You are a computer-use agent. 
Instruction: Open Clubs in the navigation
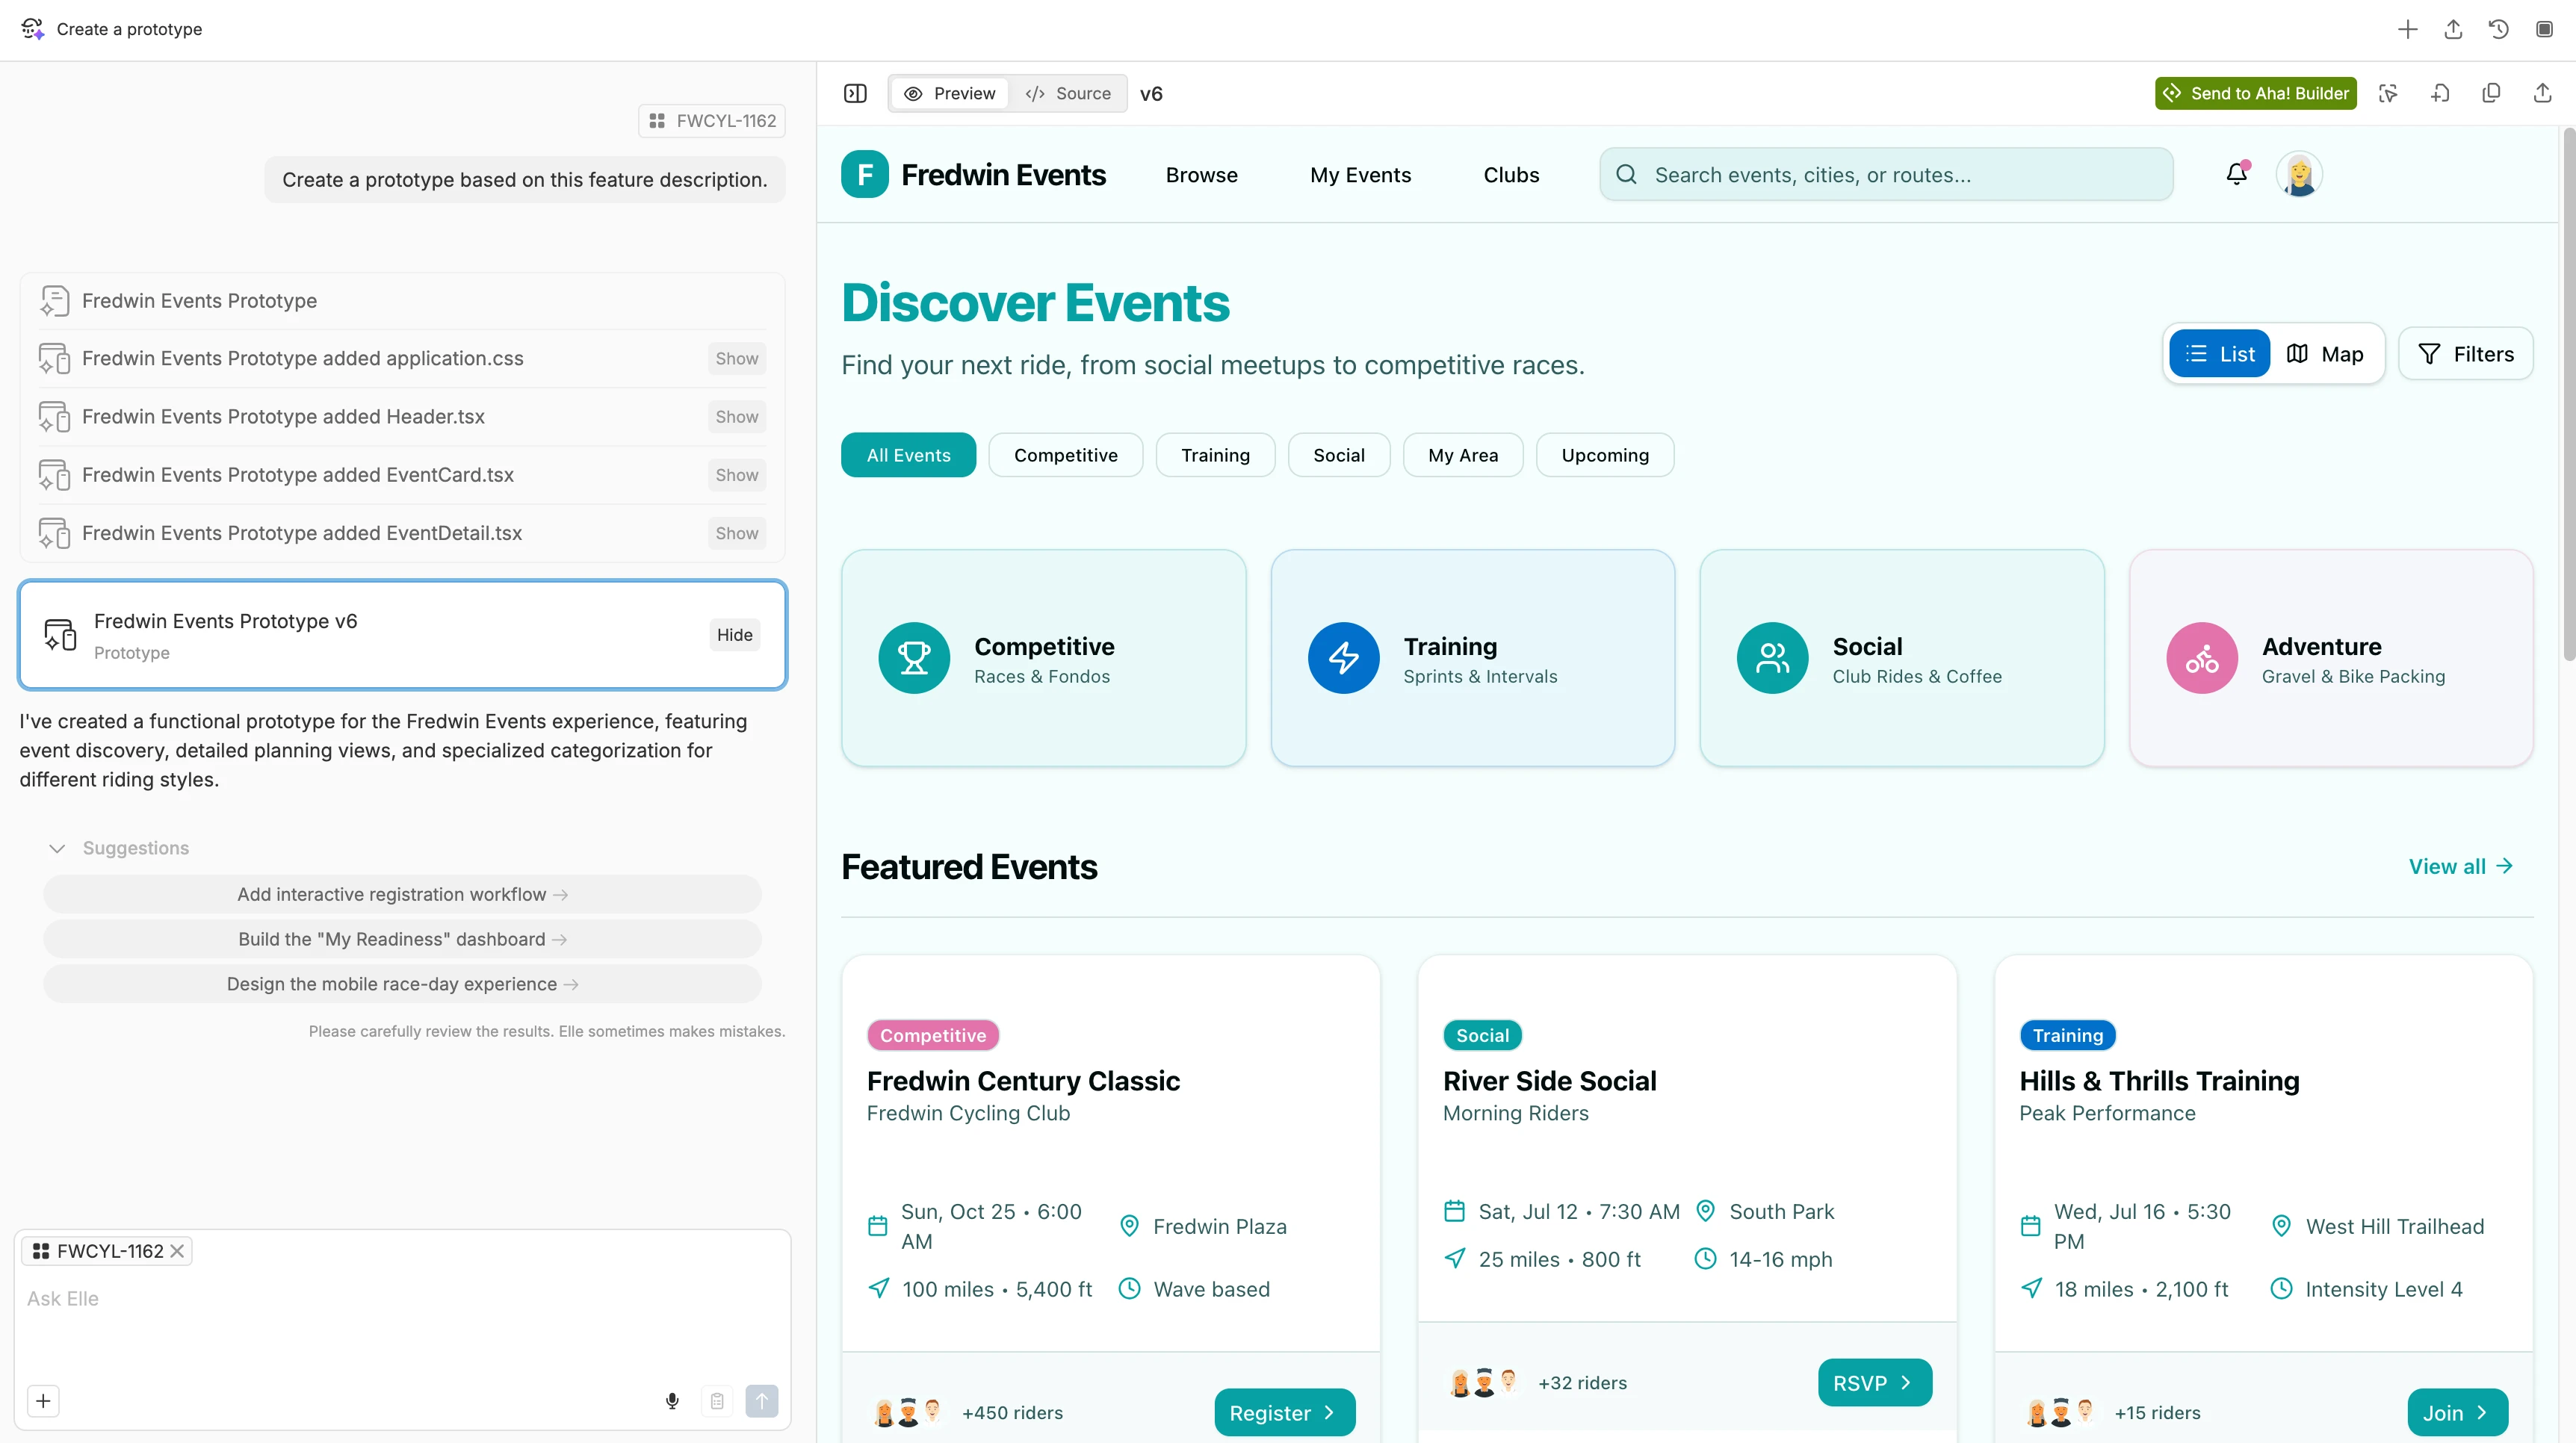click(1511, 175)
